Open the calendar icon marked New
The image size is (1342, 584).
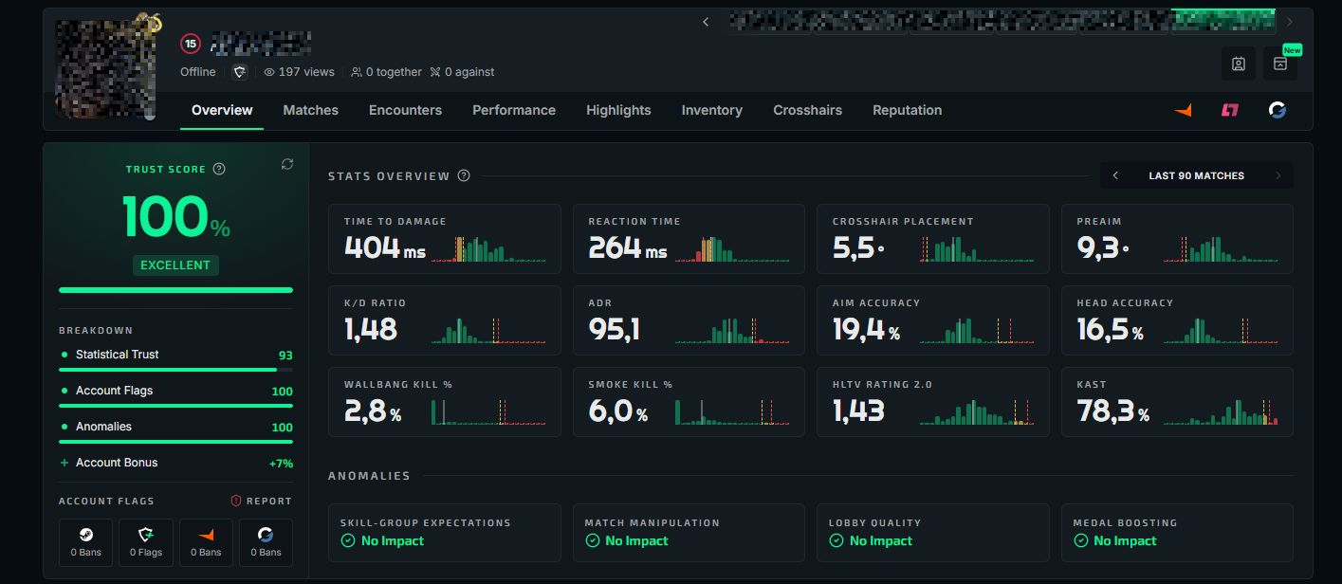click(1280, 64)
